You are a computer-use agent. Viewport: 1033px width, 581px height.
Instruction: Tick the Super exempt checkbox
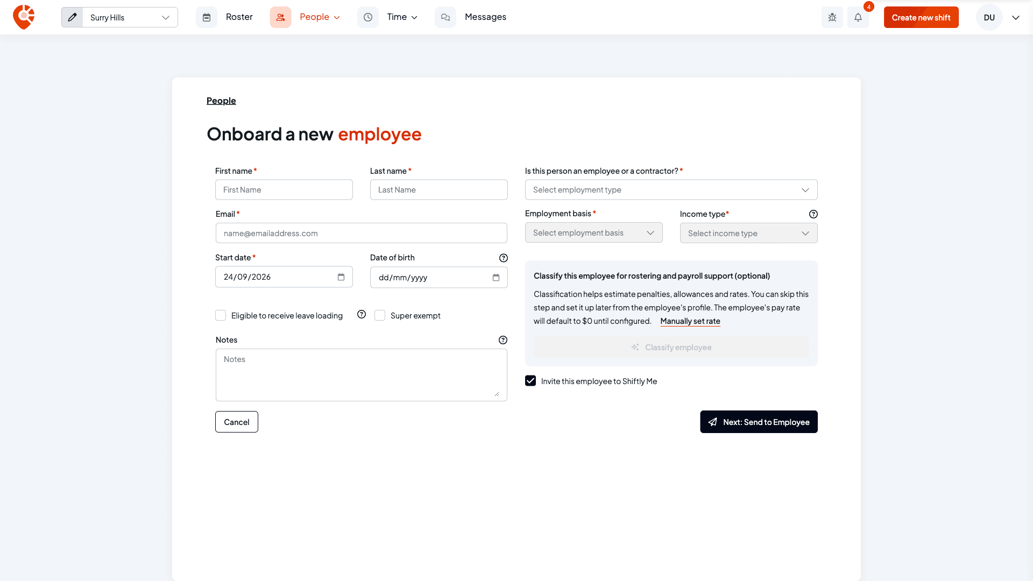point(380,315)
